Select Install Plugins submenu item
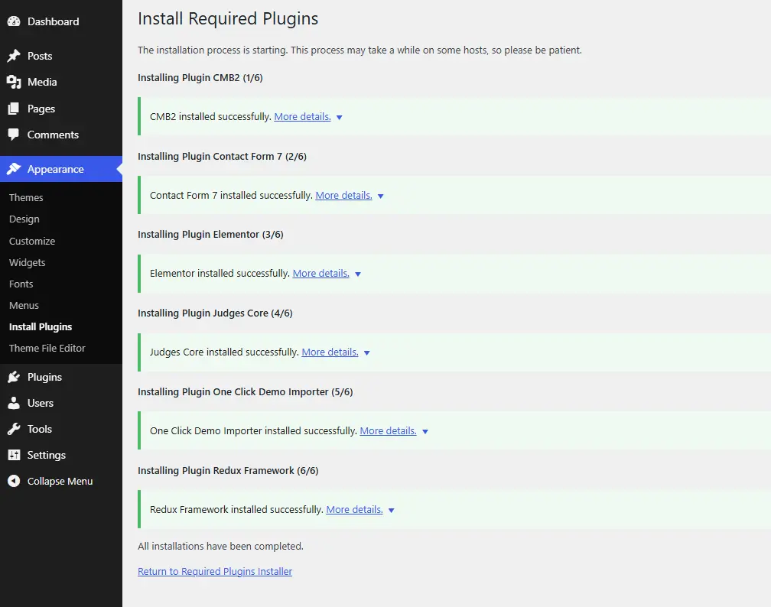771x607 pixels. pos(41,327)
